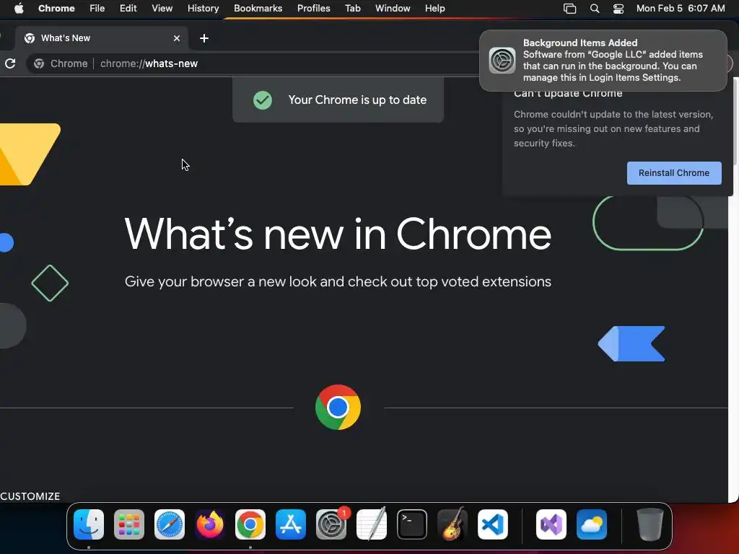Click the Chrome couldn't update message text
This screenshot has height=554, width=739.
[613, 128]
